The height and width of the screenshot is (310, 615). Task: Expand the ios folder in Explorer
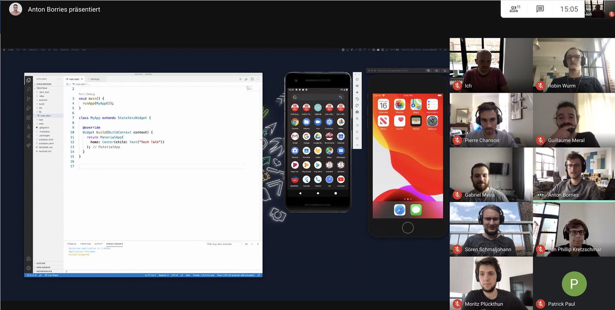[49, 108]
